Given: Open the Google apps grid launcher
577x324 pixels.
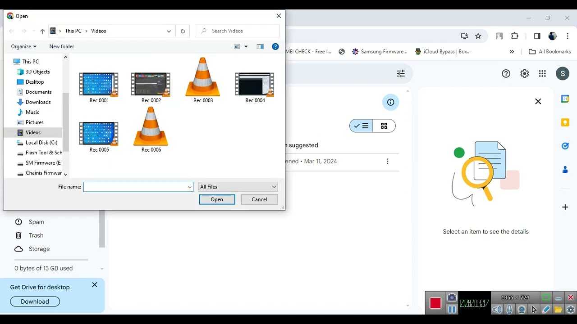Looking at the screenshot, I should [542, 74].
